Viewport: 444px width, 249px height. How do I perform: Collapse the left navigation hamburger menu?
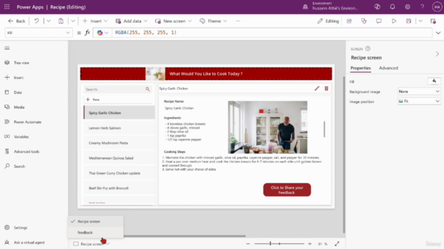[7, 48]
